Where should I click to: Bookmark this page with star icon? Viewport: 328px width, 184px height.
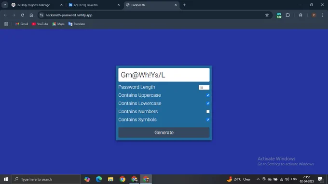(x=267, y=15)
